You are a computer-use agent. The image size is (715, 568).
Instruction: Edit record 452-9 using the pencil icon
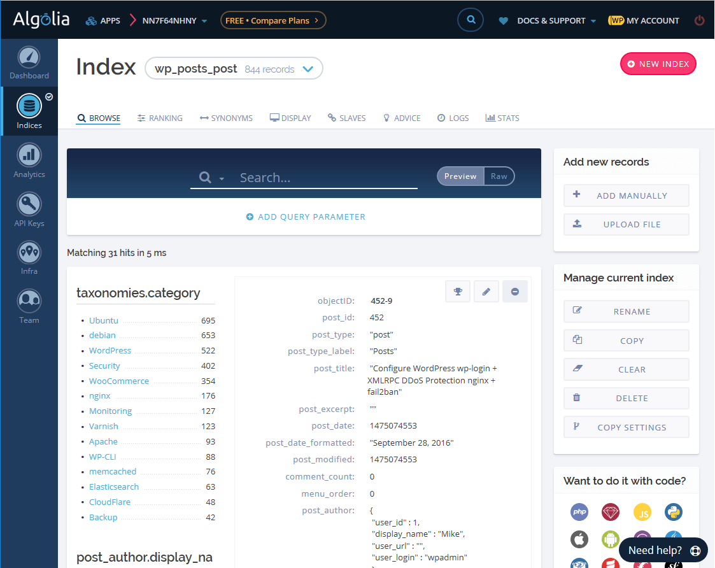coord(486,291)
